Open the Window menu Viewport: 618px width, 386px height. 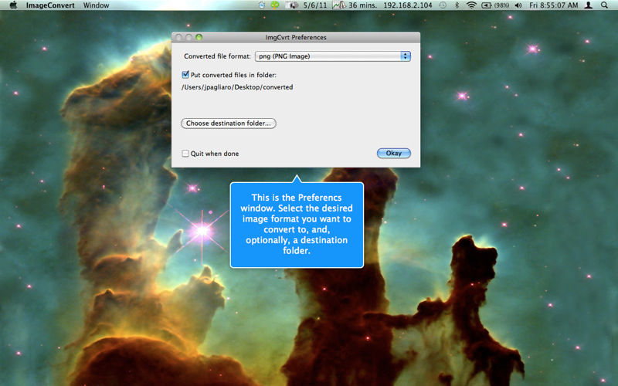96,5
